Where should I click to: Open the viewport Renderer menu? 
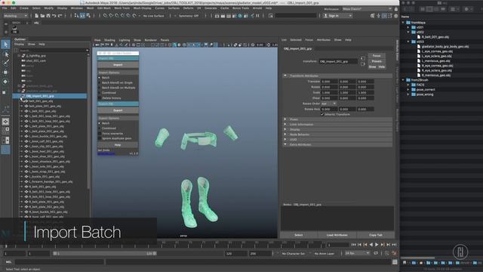pos(150,40)
